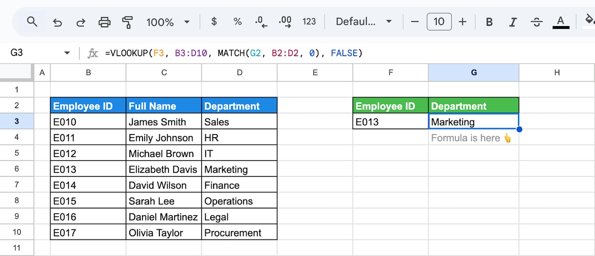The width and height of the screenshot is (595, 256).
Task: Format as percent
Action: (237, 21)
